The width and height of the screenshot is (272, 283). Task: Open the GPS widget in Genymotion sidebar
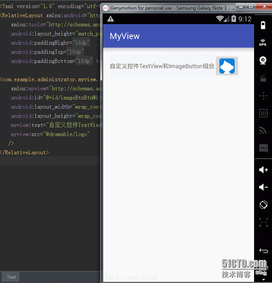[263, 43]
